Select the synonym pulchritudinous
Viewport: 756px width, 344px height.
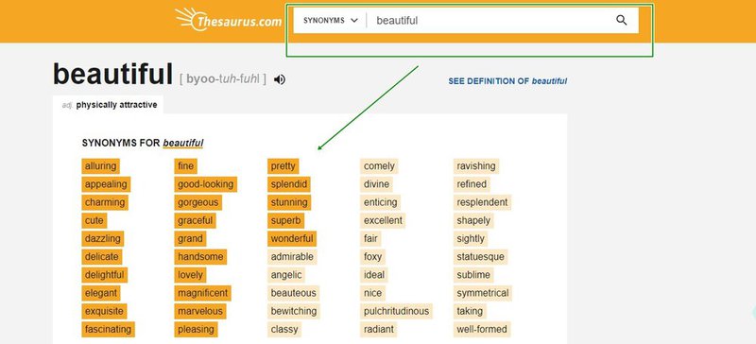pyautogui.click(x=396, y=311)
